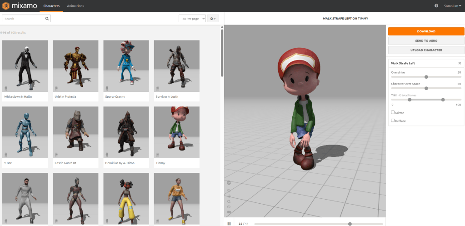This screenshot has width=465, height=226.
Task: Click the Mixamo logo icon
Action: point(7,6)
